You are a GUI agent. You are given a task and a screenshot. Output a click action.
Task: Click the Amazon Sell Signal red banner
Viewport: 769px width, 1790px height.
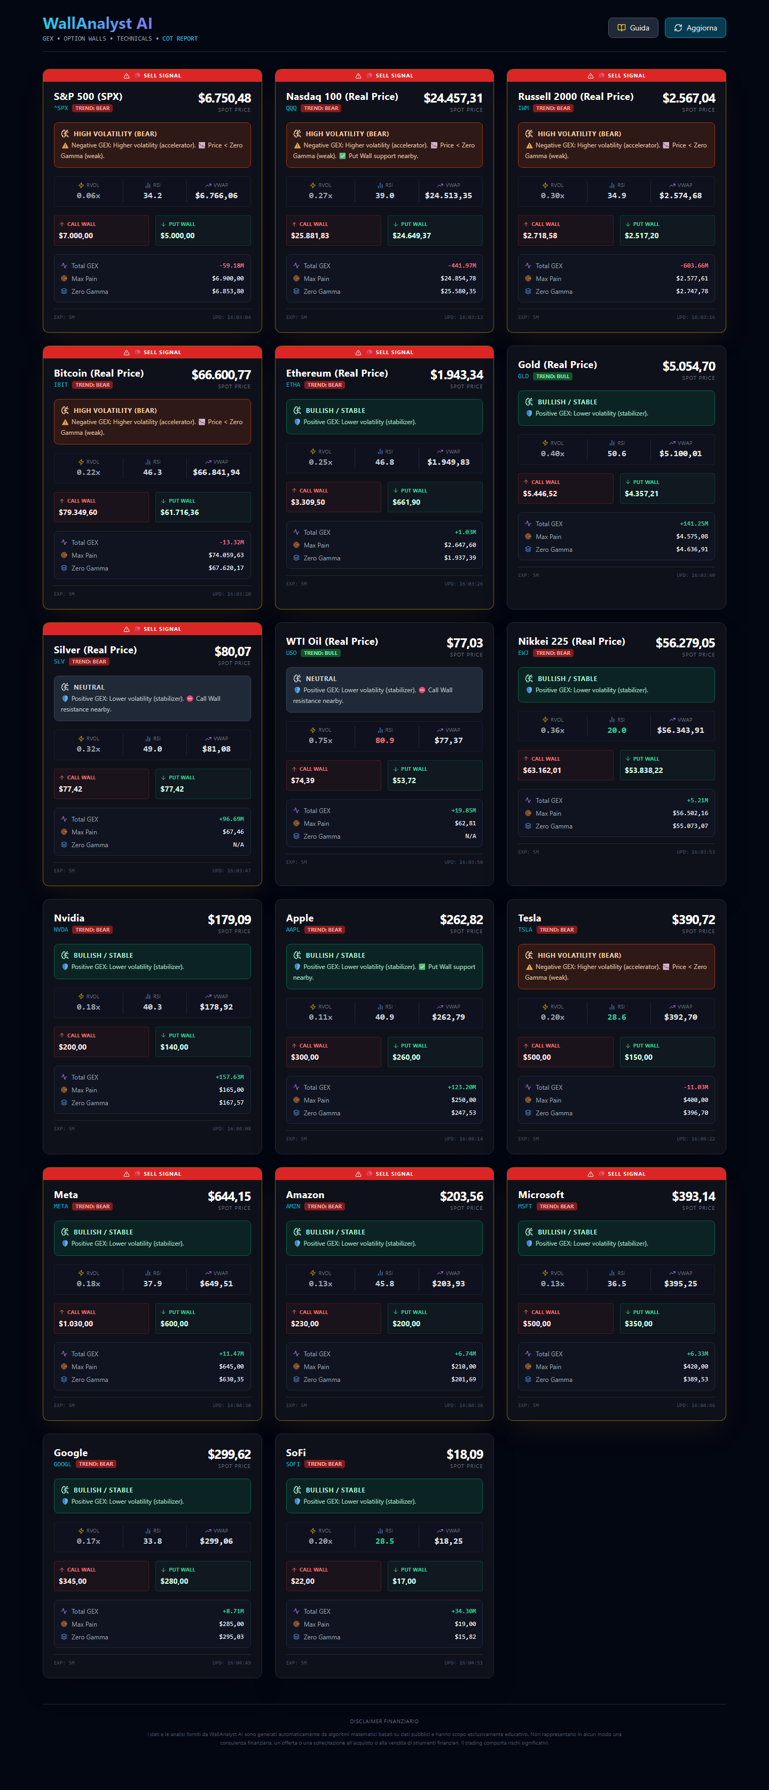384,1174
